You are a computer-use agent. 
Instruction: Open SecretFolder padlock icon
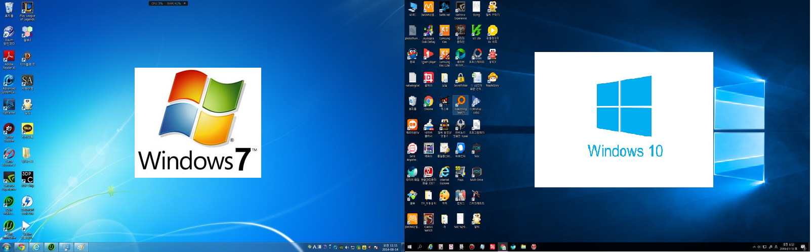461,80
